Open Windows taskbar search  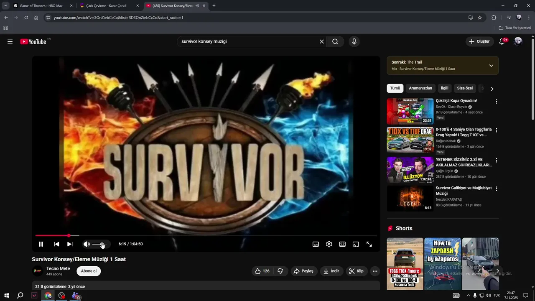pyautogui.click(x=20, y=296)
